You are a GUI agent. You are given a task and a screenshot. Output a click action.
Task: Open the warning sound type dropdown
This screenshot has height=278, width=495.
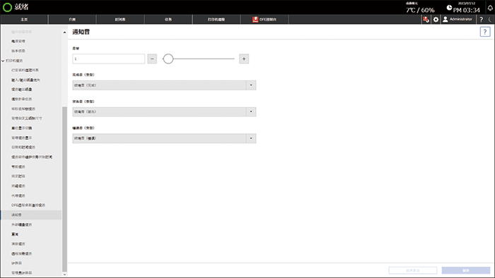click(164, 111)
